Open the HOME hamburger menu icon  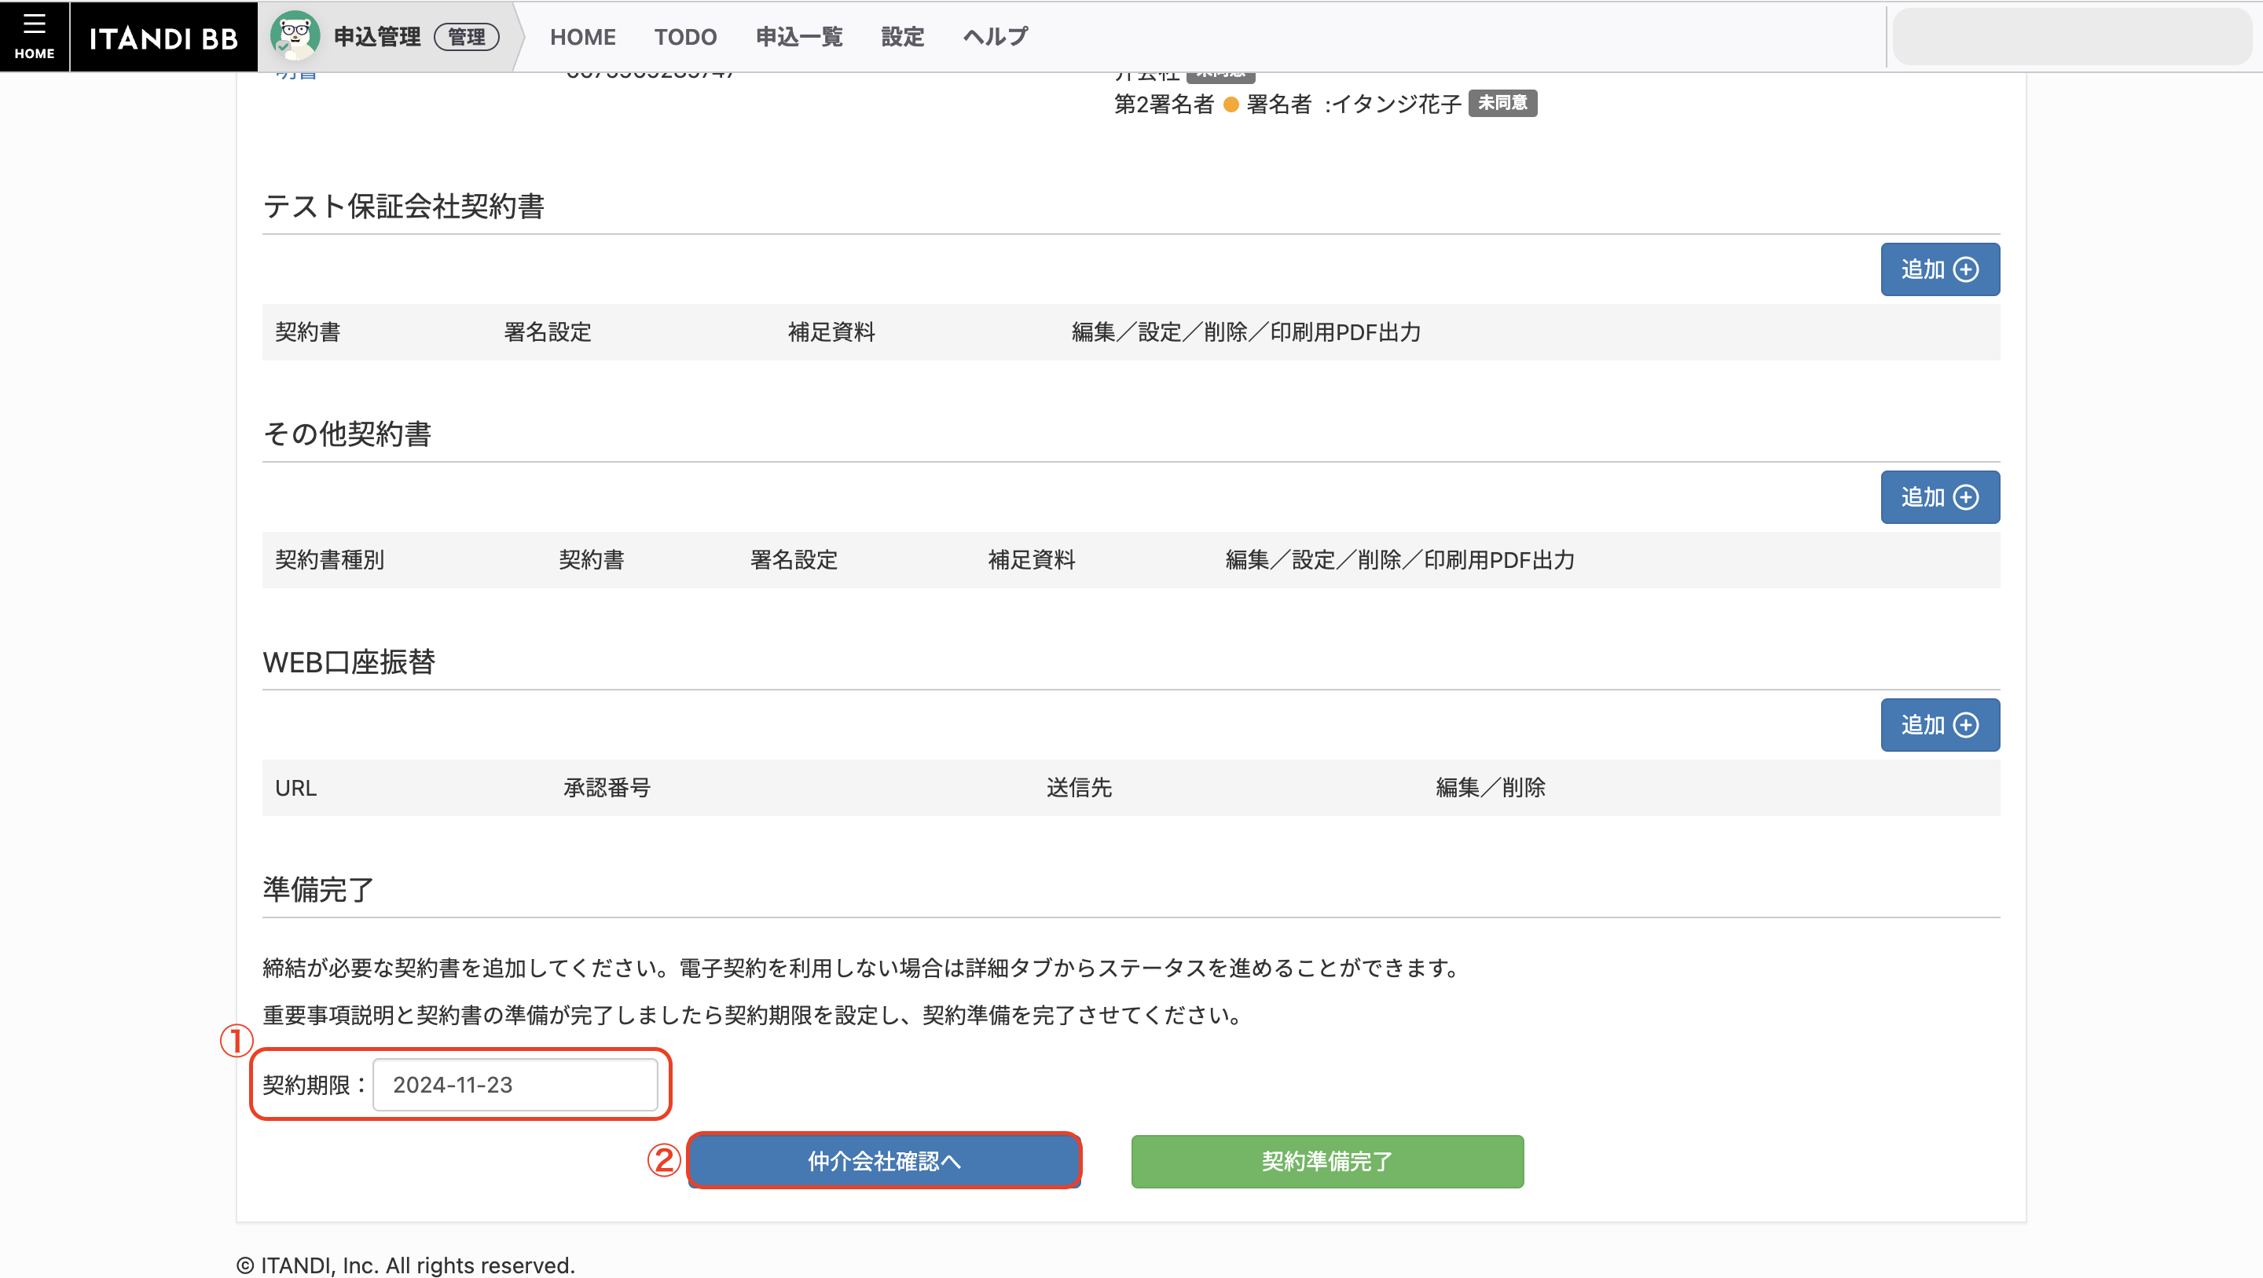pyautogui.click(x=35, y=36)
